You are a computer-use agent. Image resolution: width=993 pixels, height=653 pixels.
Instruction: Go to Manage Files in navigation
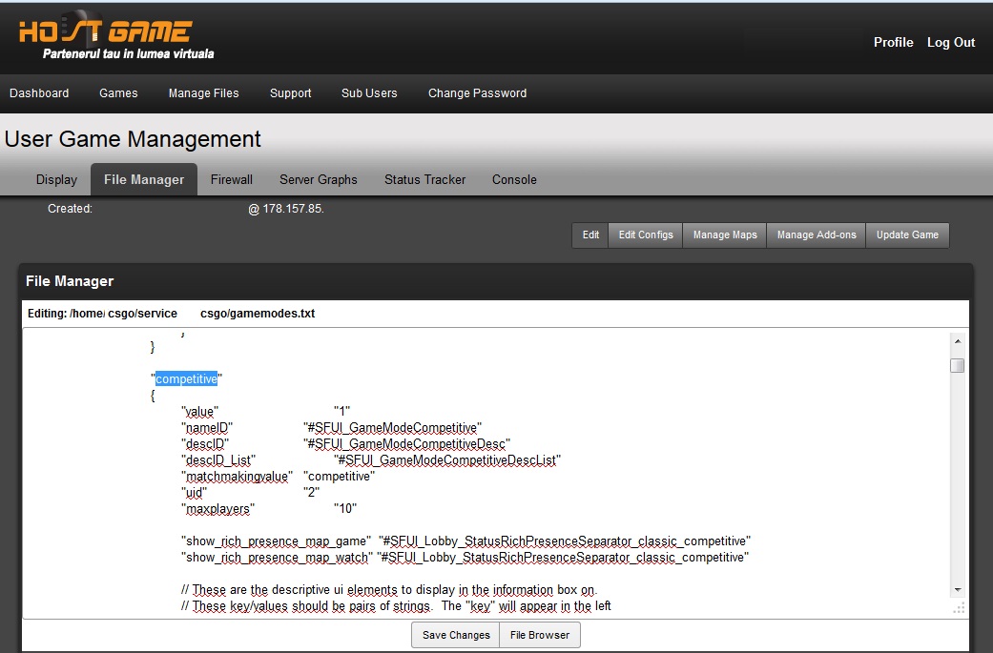(x=203, y=93)
